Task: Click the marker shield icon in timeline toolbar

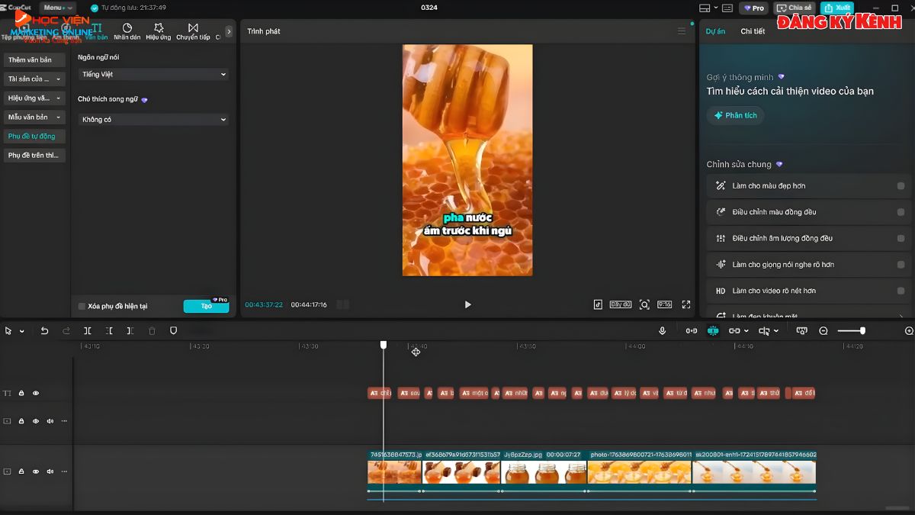Action: pos(173,331)
